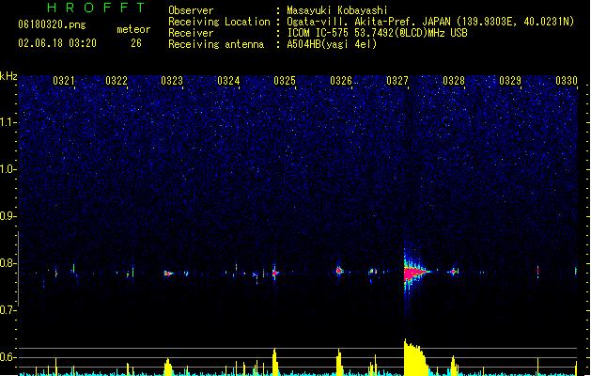Click the 0322 time marker
Image resolution: width=591 pixels, height=376 pixels.
click(x=117, y=81)
